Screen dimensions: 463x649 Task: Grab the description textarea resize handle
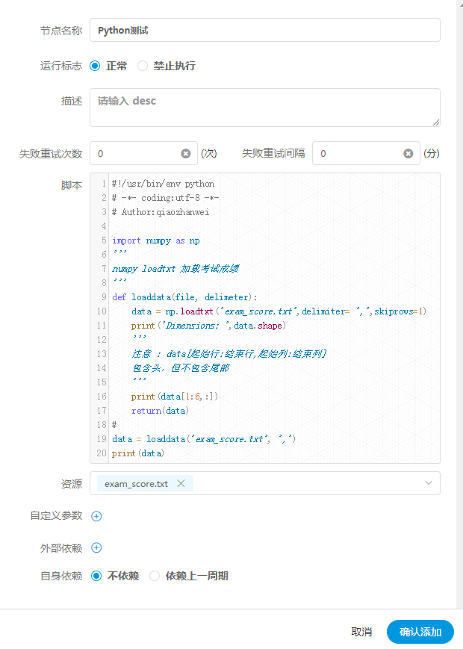436,122
